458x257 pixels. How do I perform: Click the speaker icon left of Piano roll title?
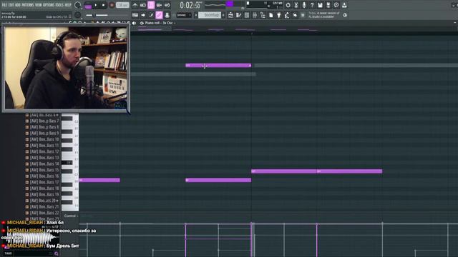134,23
